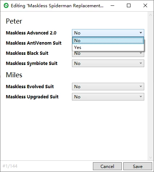
Task: Collapse the Maskless Advanced 2.0 dropdown
Action: (x=108, y=33)
